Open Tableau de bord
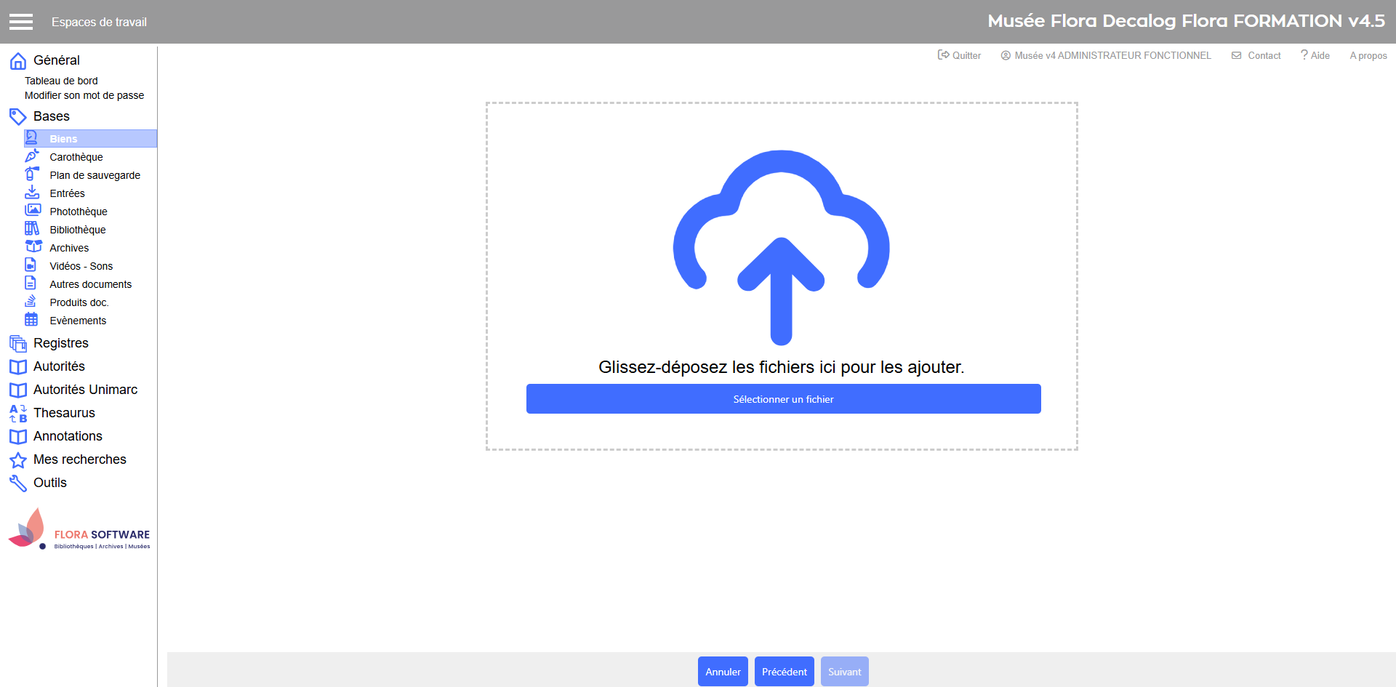 point(61,81)
